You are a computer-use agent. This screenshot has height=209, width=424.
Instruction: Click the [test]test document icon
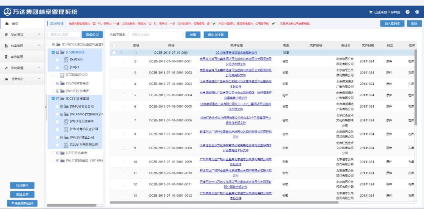tap(66, 60)
